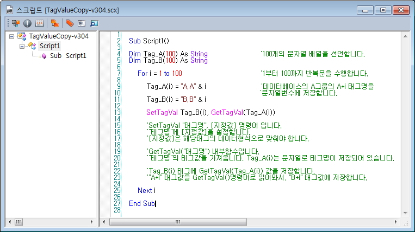Close the script window

(401, 10)
